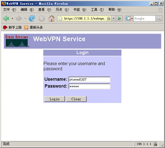Open the 帮助 (H) menu
The image size is (165, 148).
tap(115, 10)
